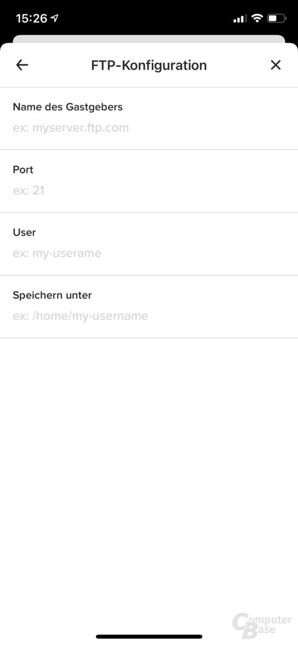The height and width of the screenshot is (645, 298).
Task: Tap the battery icon in status bar
Action: (x=277, y=18)
